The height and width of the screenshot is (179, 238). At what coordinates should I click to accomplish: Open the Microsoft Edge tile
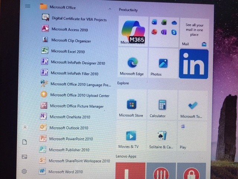click(x=132, y=63)
